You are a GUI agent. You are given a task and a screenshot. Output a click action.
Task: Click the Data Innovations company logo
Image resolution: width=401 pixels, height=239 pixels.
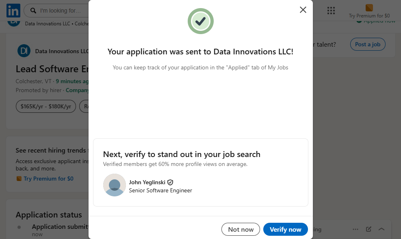[24, 51]
